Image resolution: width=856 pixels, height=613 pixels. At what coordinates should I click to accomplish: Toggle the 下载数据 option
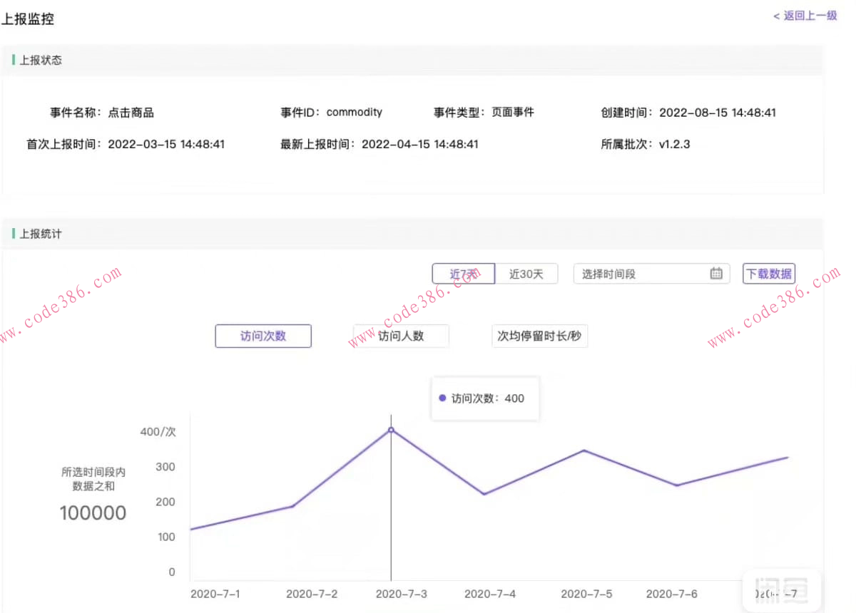pyautogui.click(x=769, y=274)
